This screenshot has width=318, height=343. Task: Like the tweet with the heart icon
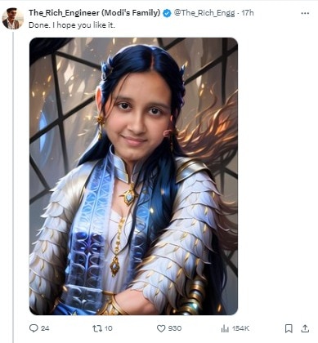(x=161, y=328)
